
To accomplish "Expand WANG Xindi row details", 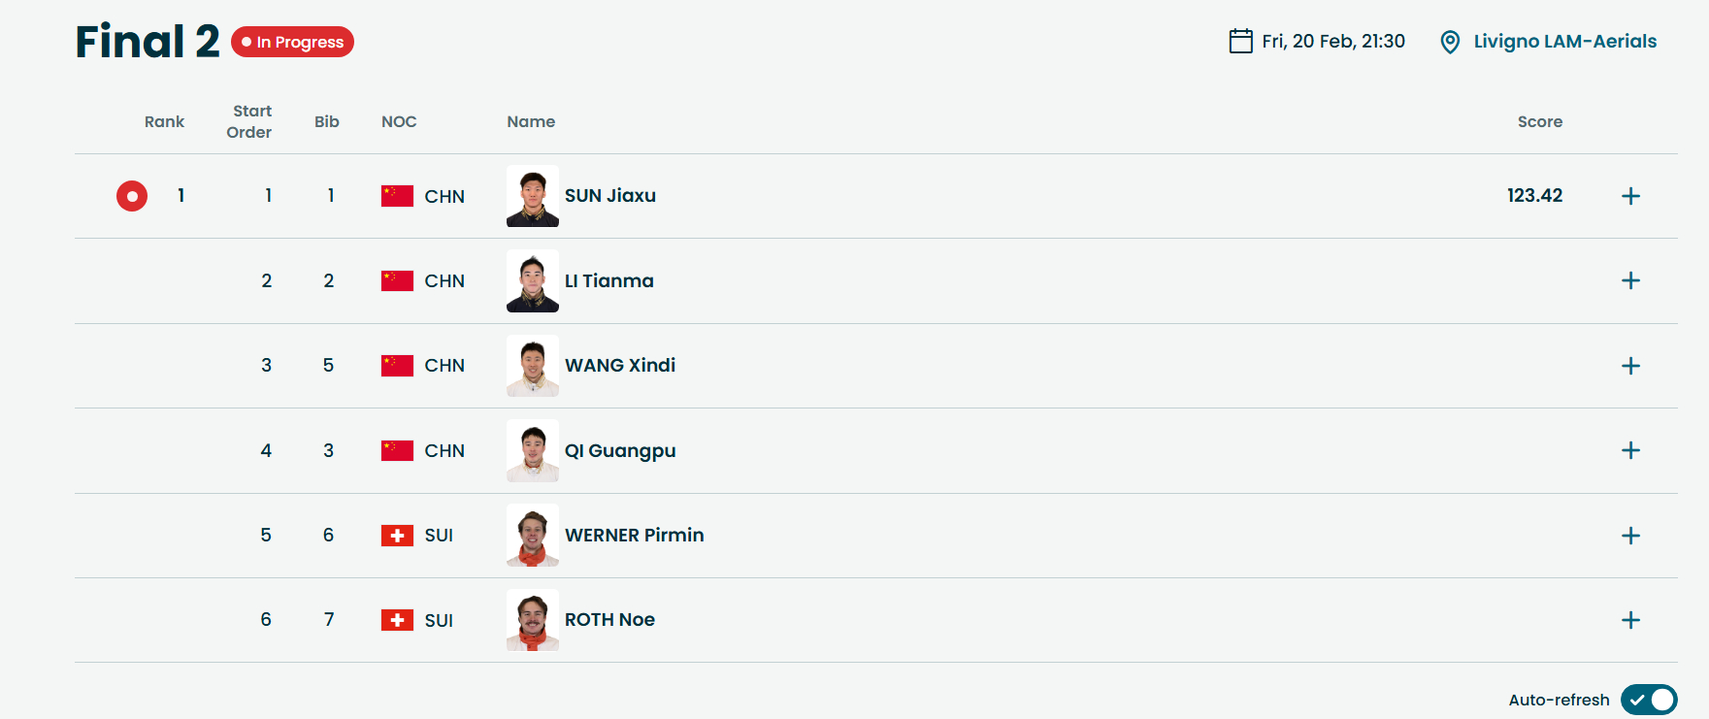I will coord(1630,366).
